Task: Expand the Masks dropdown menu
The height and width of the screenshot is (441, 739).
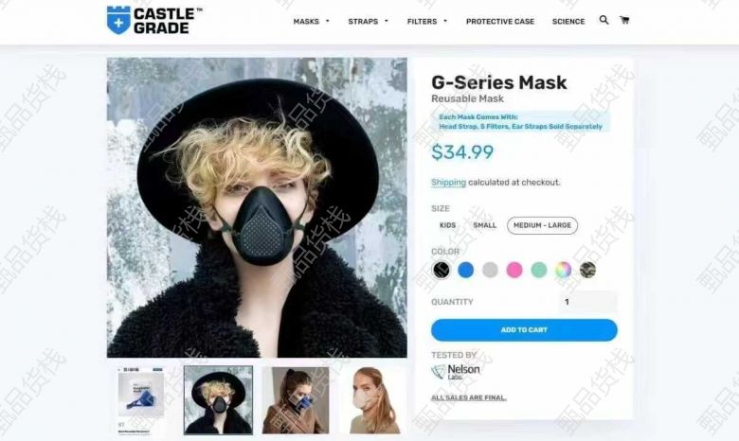Action: 311,22
